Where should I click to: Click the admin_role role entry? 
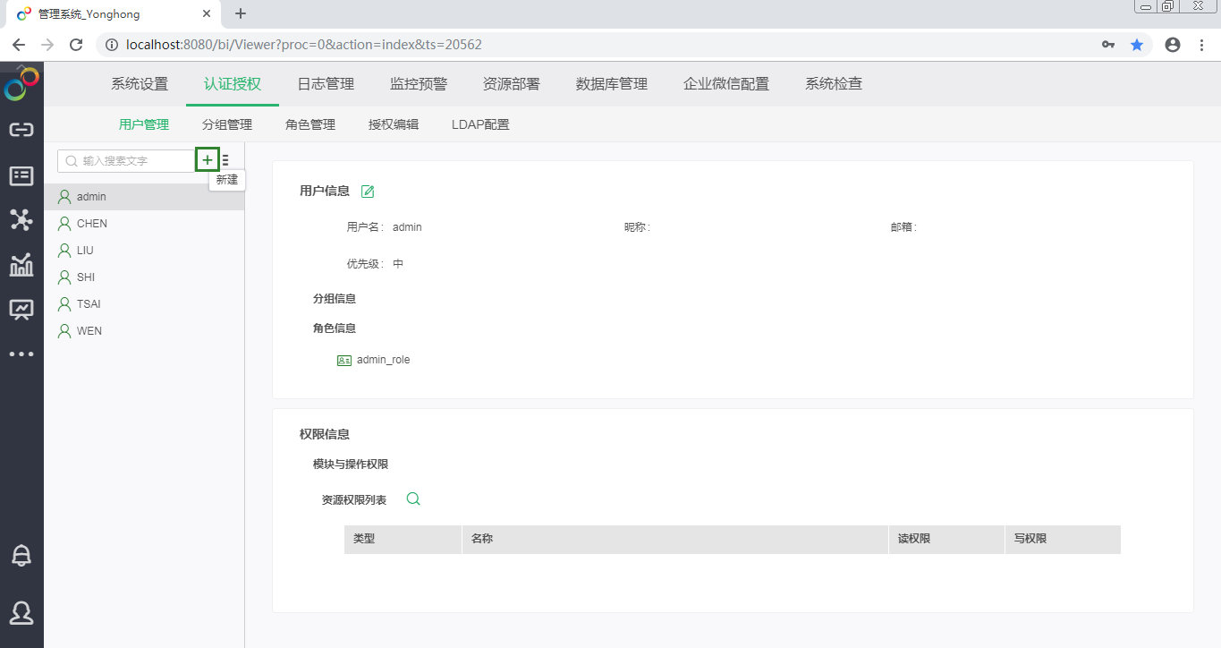pyautogui.click(x=383, y=360)
